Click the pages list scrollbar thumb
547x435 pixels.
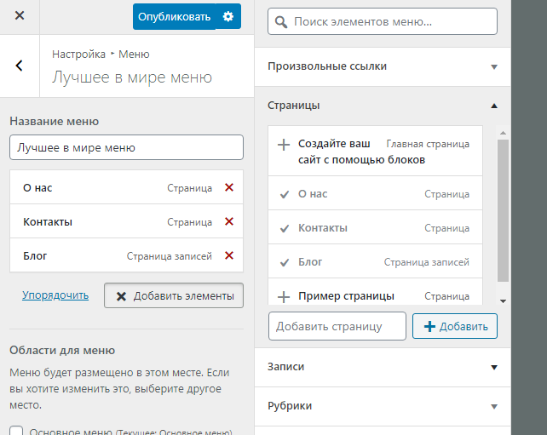(503, 210)
